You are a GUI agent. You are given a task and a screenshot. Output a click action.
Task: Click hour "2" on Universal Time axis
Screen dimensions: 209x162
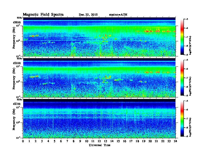coord(36,141)
